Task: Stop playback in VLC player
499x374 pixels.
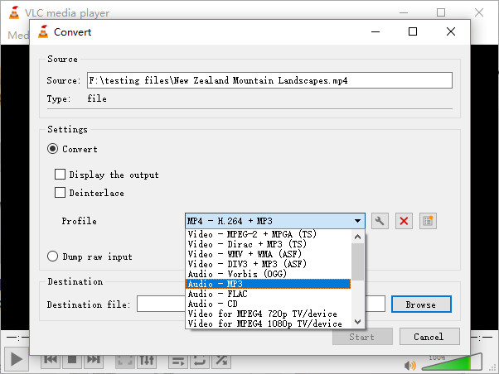Action: click(72, 360)
